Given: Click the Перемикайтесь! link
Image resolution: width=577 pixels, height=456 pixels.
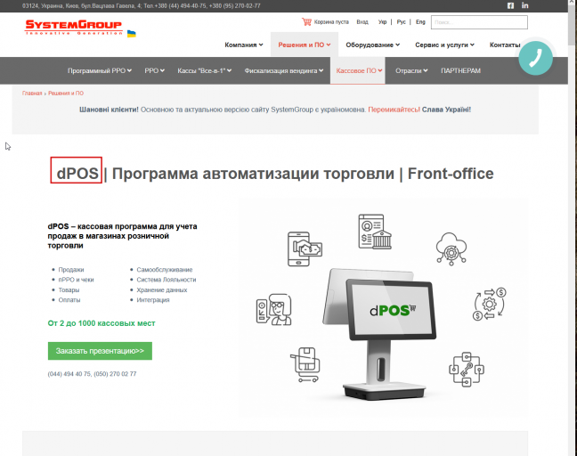Looking at the screenshot, I should click(394, 110).
